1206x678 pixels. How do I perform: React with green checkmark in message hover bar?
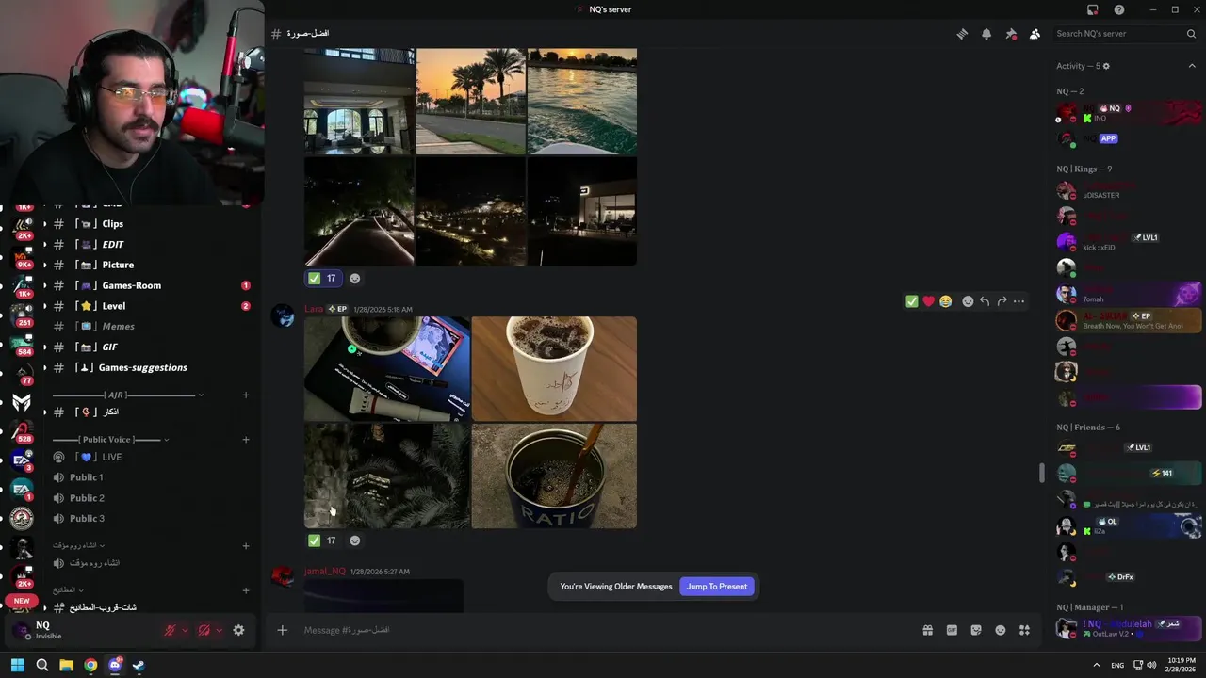(x=911, y=301)
